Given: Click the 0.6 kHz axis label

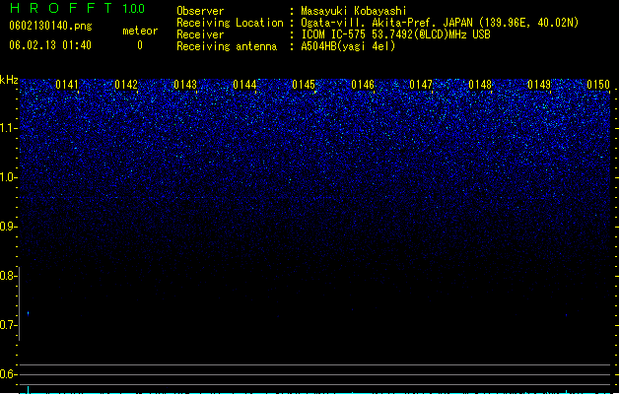Looking at the screenshot, I should click(8, 374).
